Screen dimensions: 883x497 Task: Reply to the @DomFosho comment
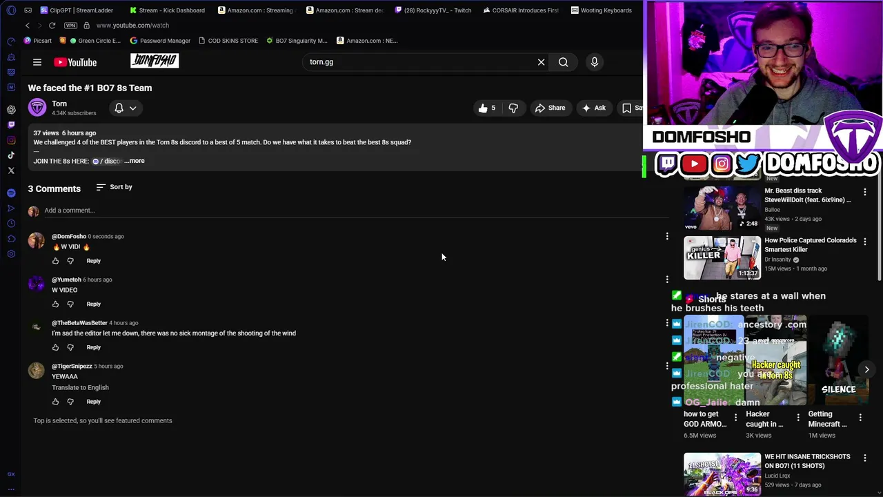pyautogui.click(x=93, y=261)
